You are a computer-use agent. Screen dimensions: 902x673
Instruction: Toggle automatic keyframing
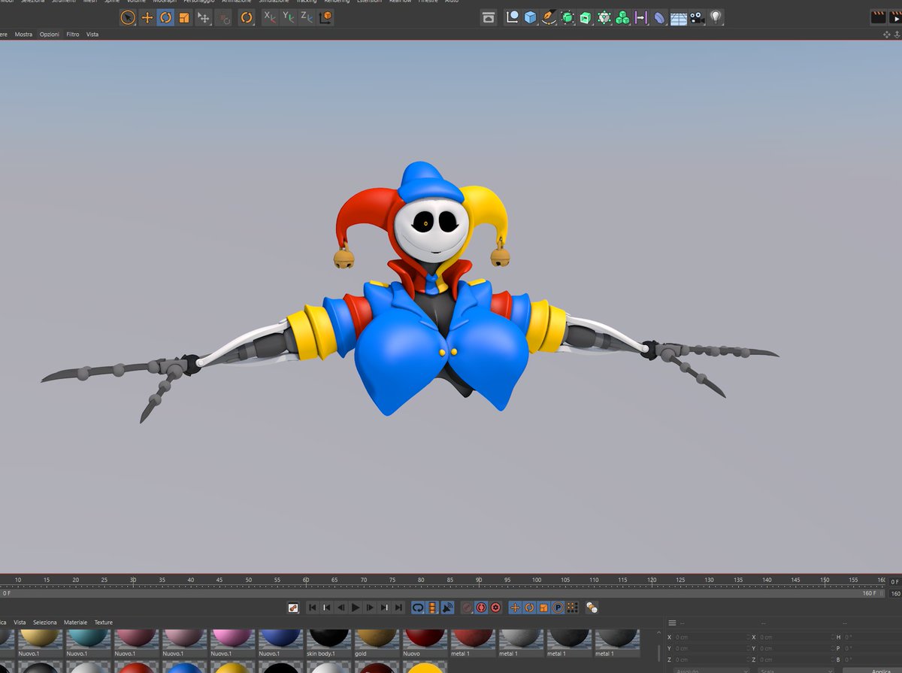(x=482, y=608)
